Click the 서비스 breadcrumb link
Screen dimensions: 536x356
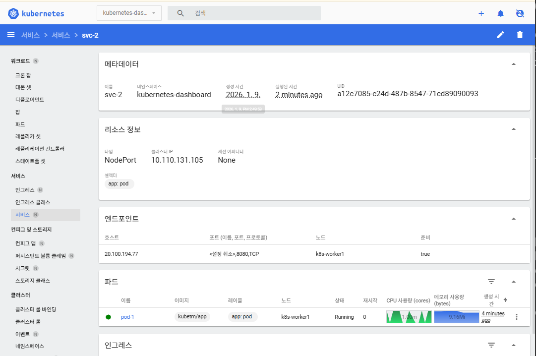click(x=61, y=35)
